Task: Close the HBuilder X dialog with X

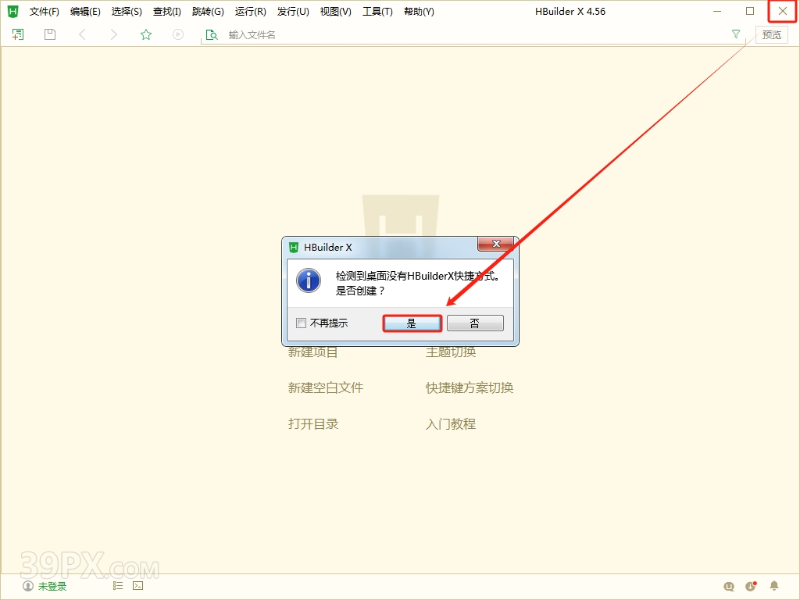Action: coord(496,244)
